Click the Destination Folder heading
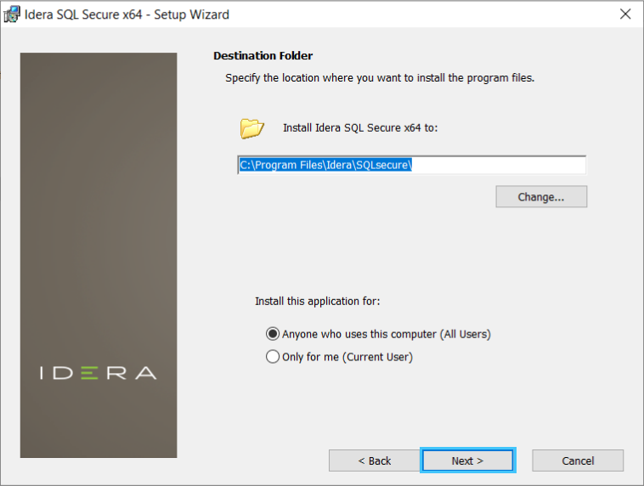The height and width of the screenshot is (486, 644). coord(263,55)
